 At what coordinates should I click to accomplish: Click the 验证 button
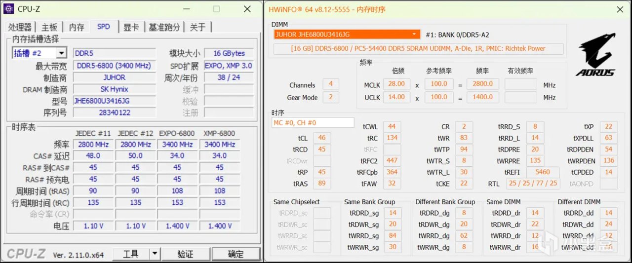(x=186, y=254)
